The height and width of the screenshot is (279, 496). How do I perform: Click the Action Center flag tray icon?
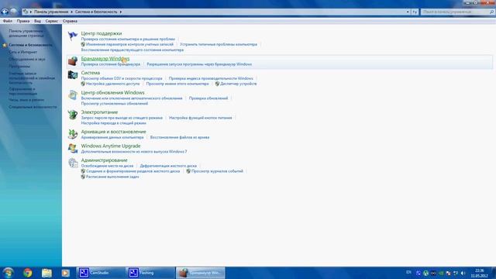[x=448, y=273]
